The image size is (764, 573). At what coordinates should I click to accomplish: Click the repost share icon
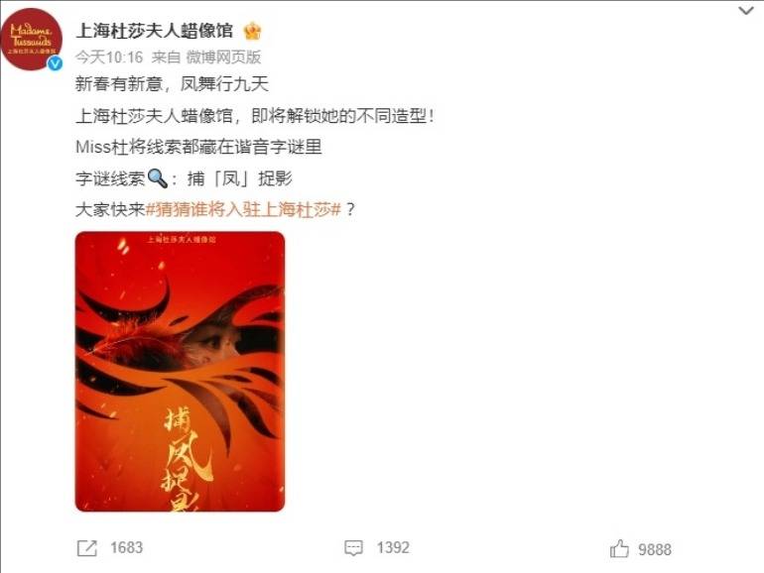87,548
